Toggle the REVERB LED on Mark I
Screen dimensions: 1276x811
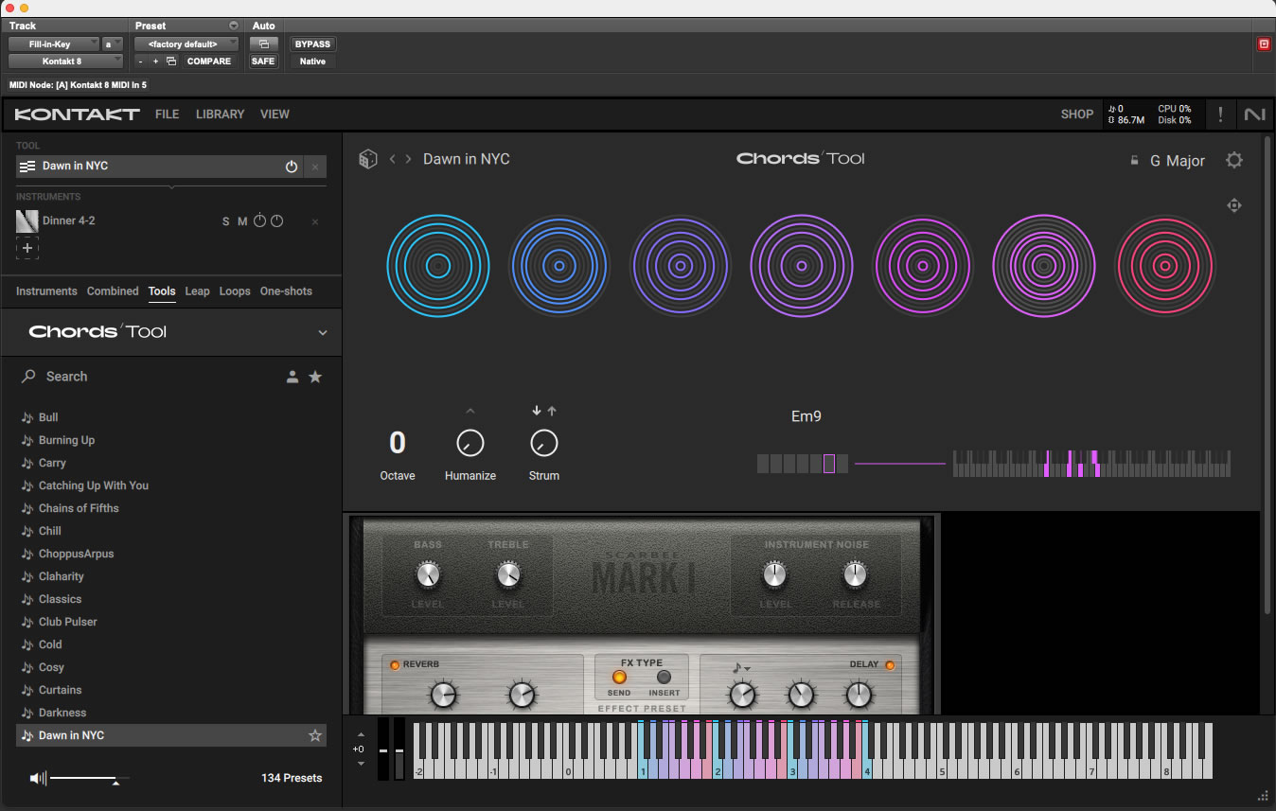(395, 664)
